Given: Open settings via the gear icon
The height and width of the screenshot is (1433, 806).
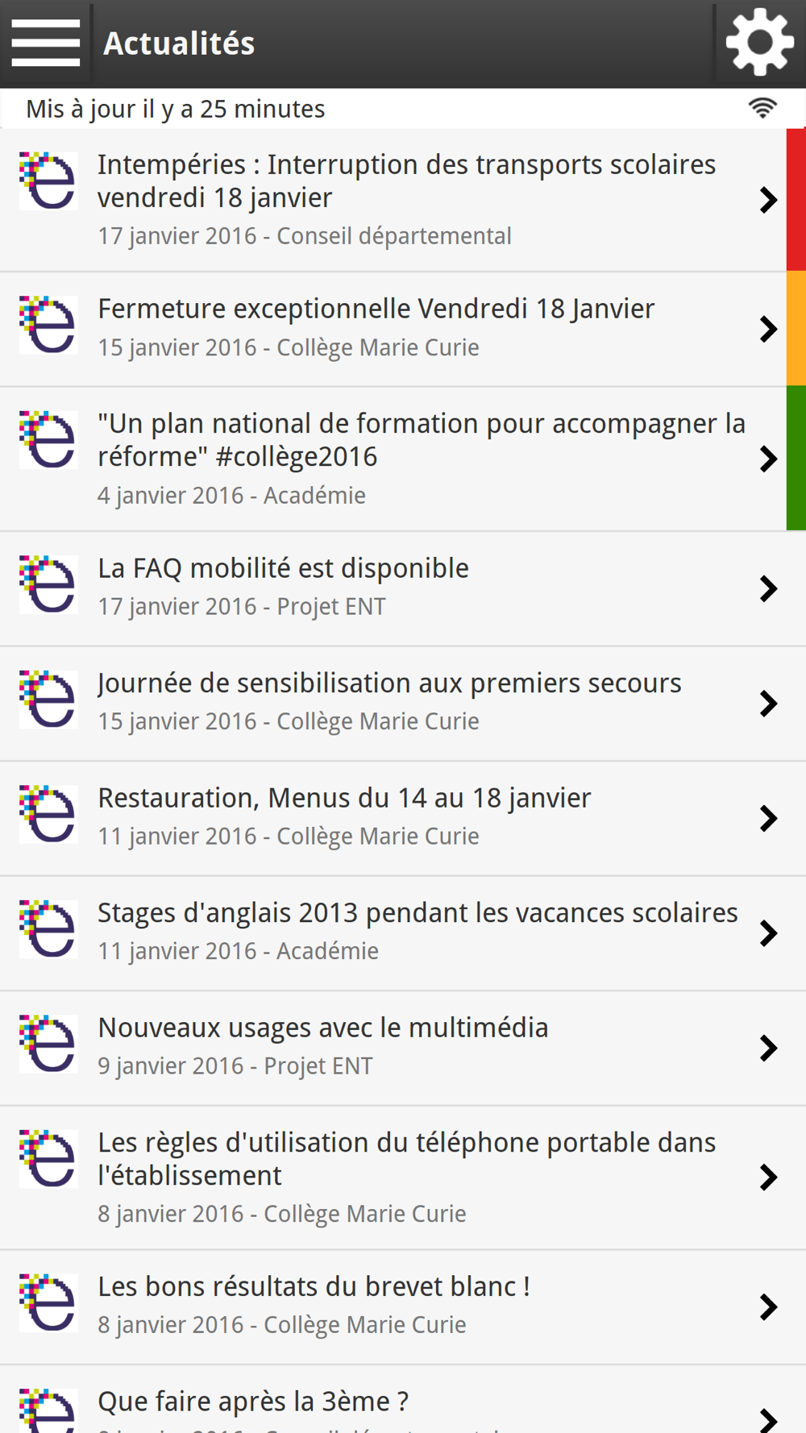Looking at the screenshot, I should pyautogui.click(x=760, y=43).
